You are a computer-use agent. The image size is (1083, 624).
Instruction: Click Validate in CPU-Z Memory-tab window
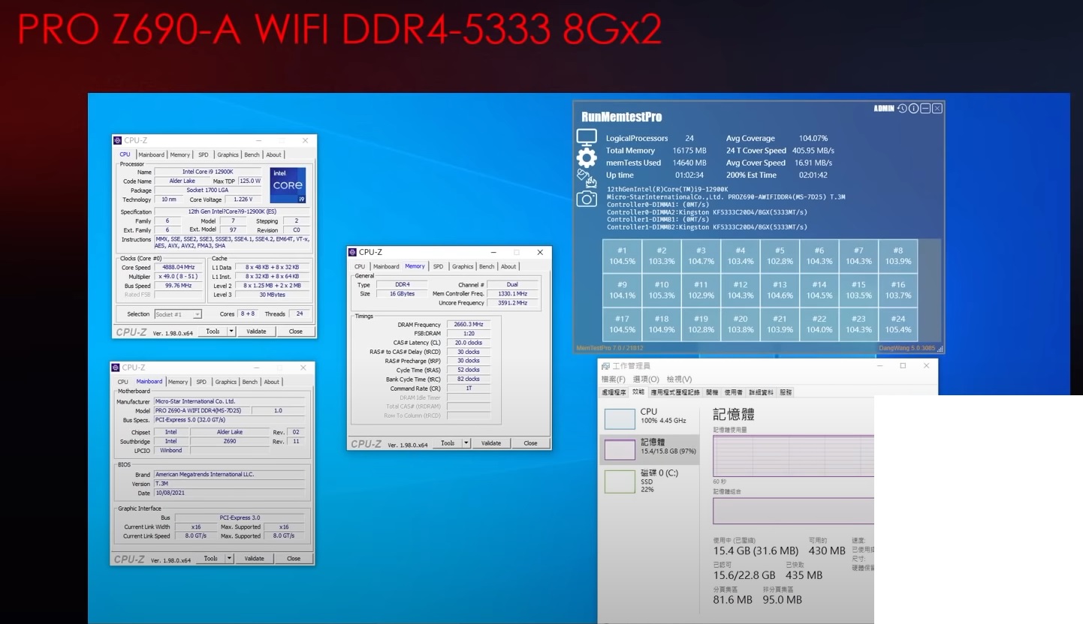coord(491,442)
